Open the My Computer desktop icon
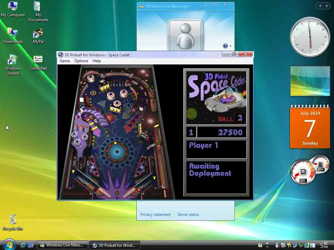The width and height of the screenshot is (334, 250). (x=13, y=9)
